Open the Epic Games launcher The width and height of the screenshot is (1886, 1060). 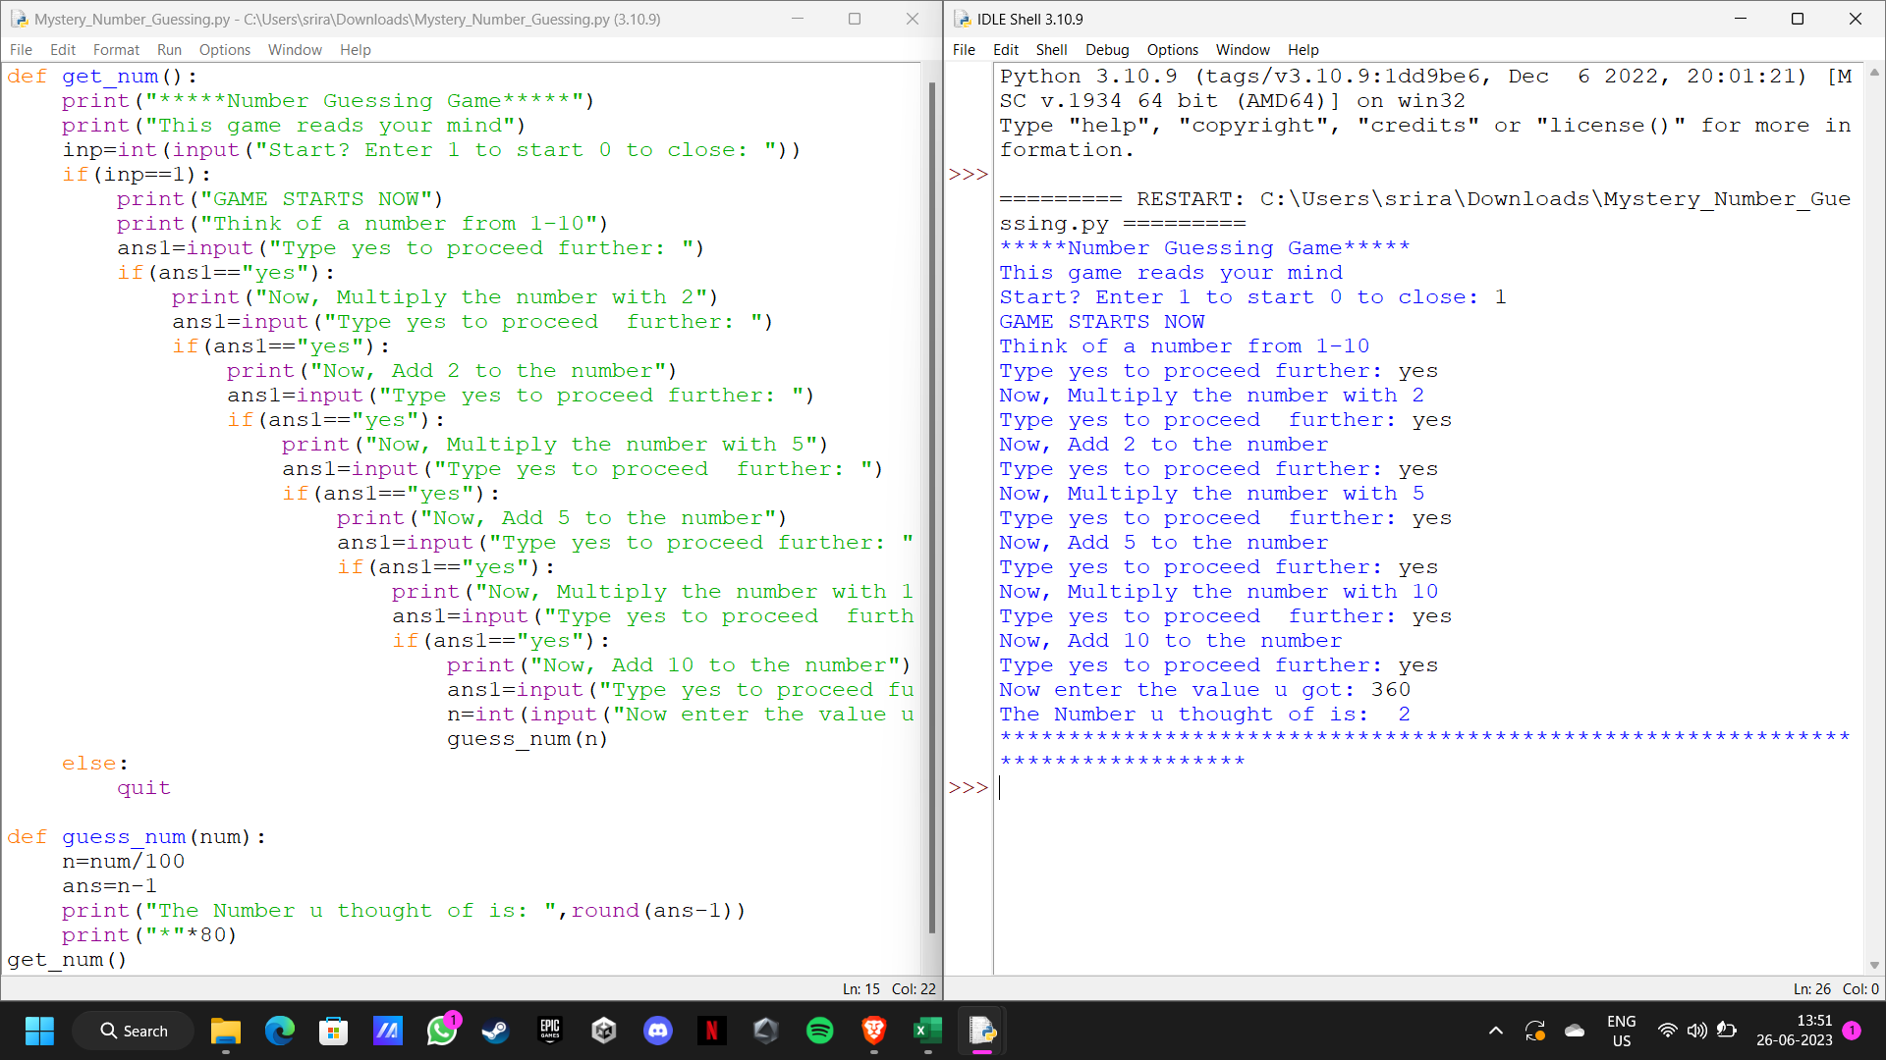(x=550, y=1031)
